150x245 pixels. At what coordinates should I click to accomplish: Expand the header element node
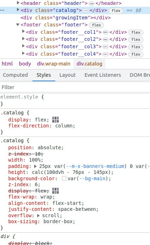pyautogui.click(x=18, y=3)
